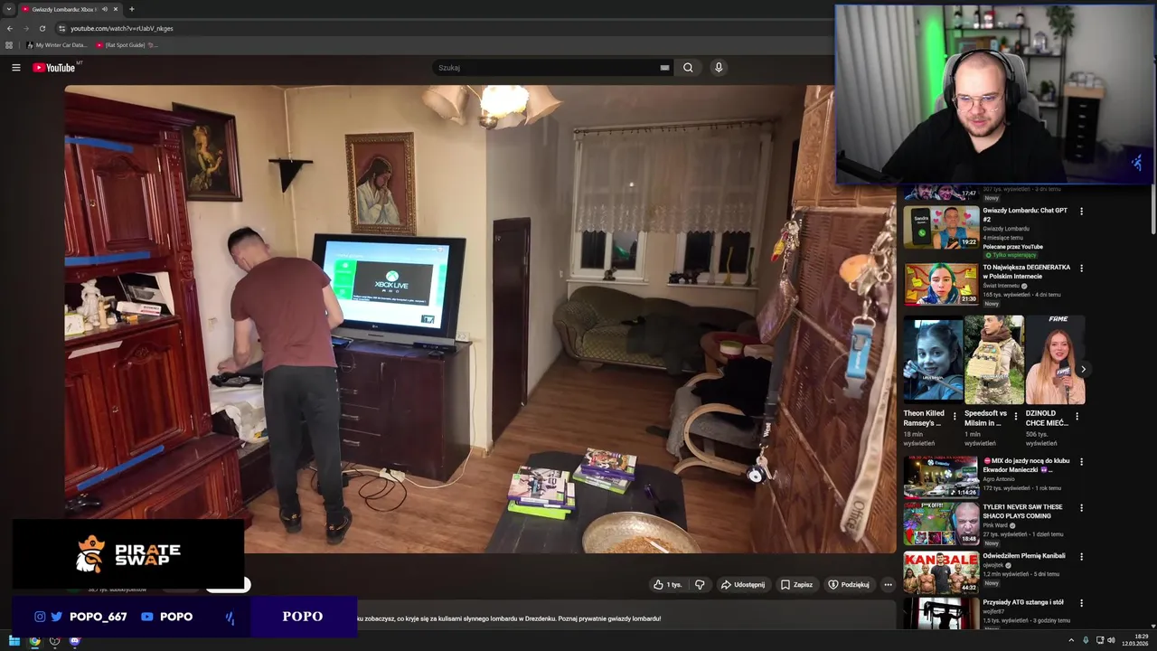This screenshot has width=1157, height=651.
Task: Open options for Theon Killed Ramsey's short
Action: coord(955,417)
